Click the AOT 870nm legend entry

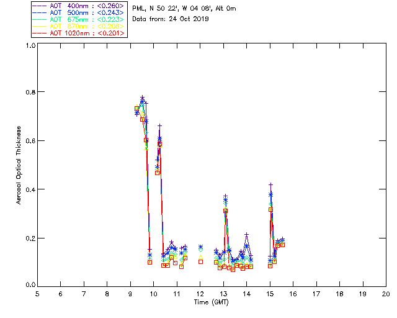pyautogui.click(x=78, y=26)
